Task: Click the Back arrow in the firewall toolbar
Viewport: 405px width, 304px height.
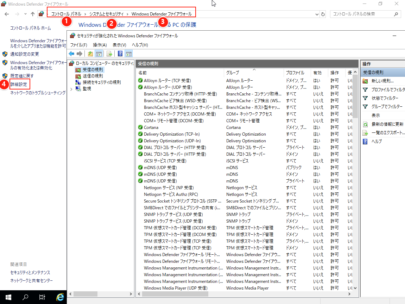Action: pyautogui.click(x=71, y=54)
